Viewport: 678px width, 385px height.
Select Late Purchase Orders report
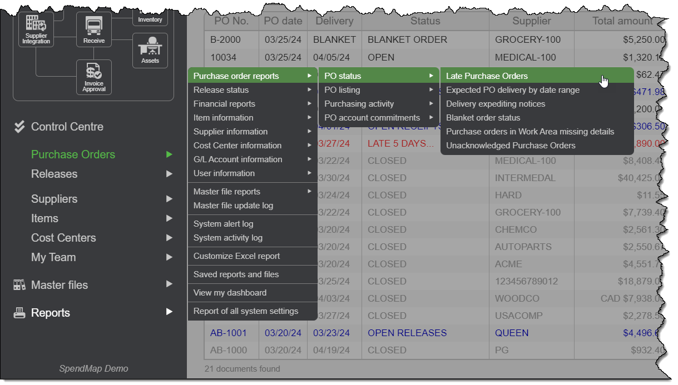point(488,75)
